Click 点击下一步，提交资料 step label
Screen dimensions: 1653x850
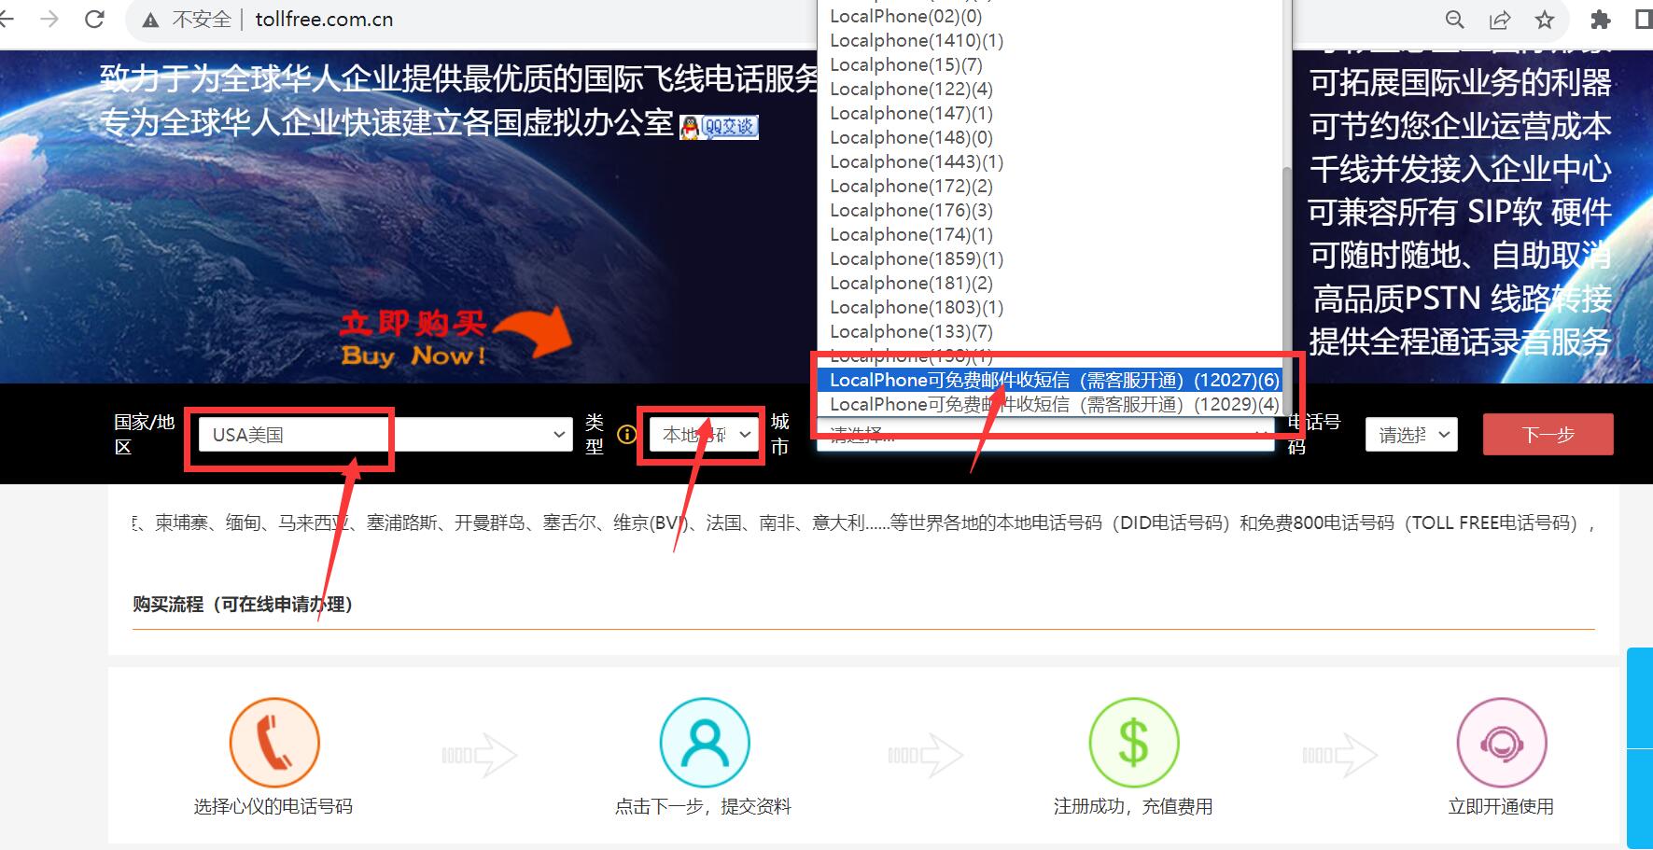tap(703, 806)
